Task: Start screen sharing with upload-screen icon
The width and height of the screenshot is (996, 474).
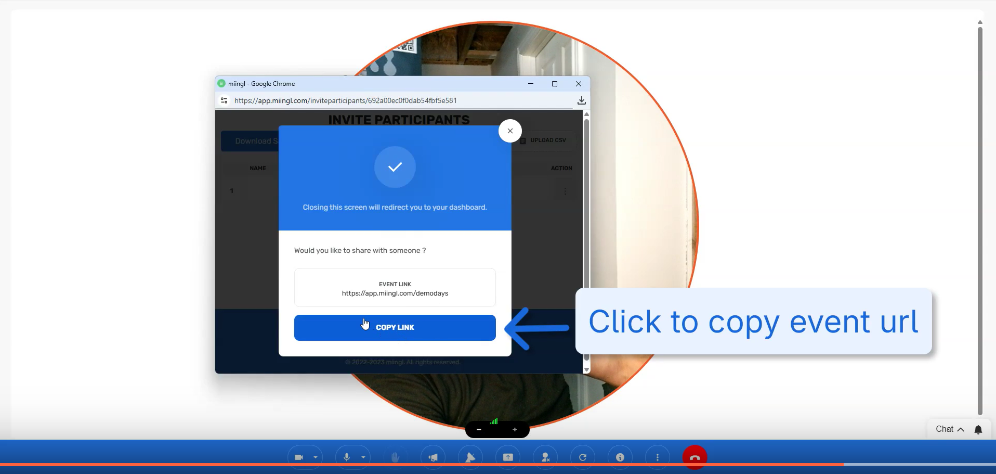Action: click(x=508, y=457)
